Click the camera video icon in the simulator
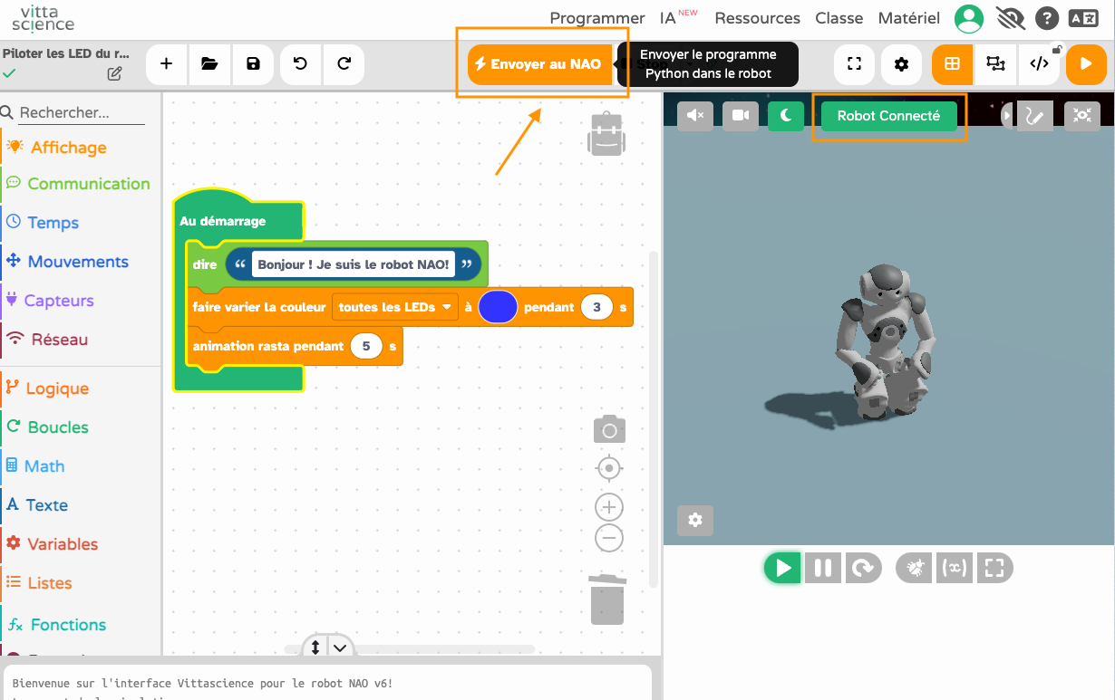Viewport: 1115px width, 700px height. [741, 115]
